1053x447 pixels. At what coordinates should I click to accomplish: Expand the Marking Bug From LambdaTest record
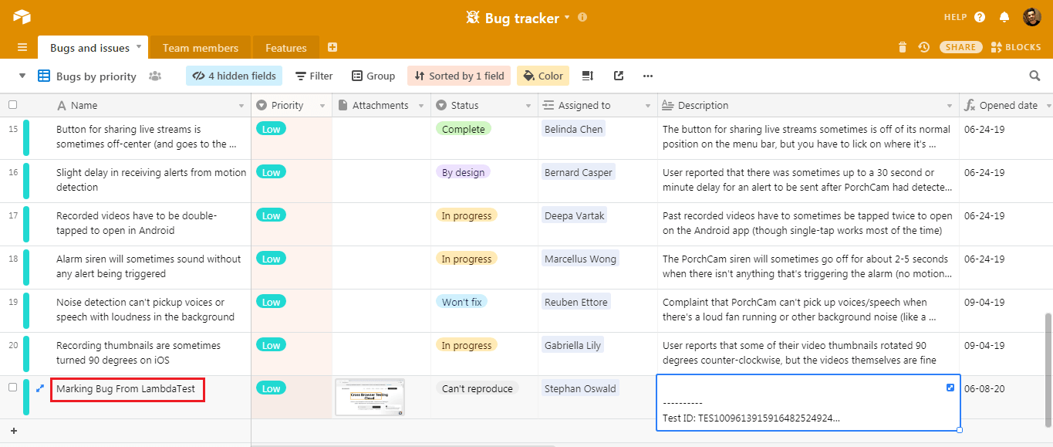pyautogui.click(x=39, y=388)
